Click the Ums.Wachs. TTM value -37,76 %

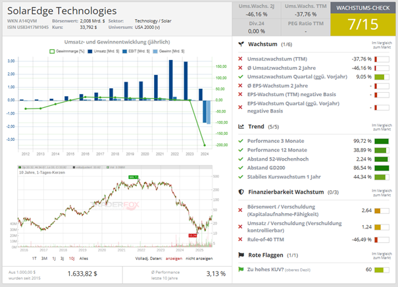tap(306, 14)
